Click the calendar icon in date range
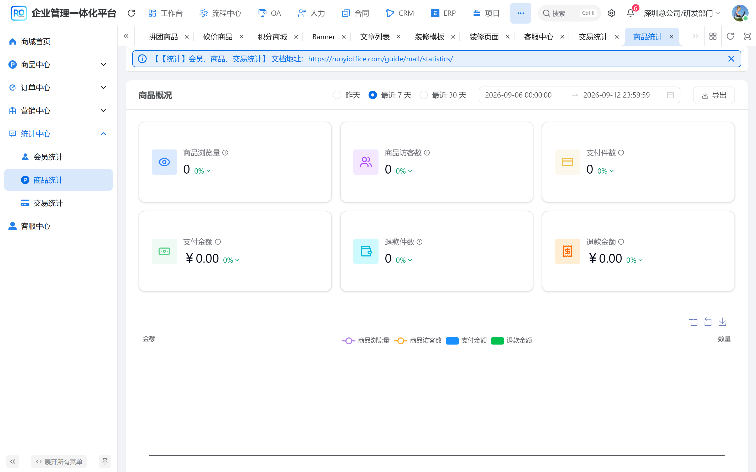Image resolution: width=756 pixels, height=472 pixels. point(670,95)
